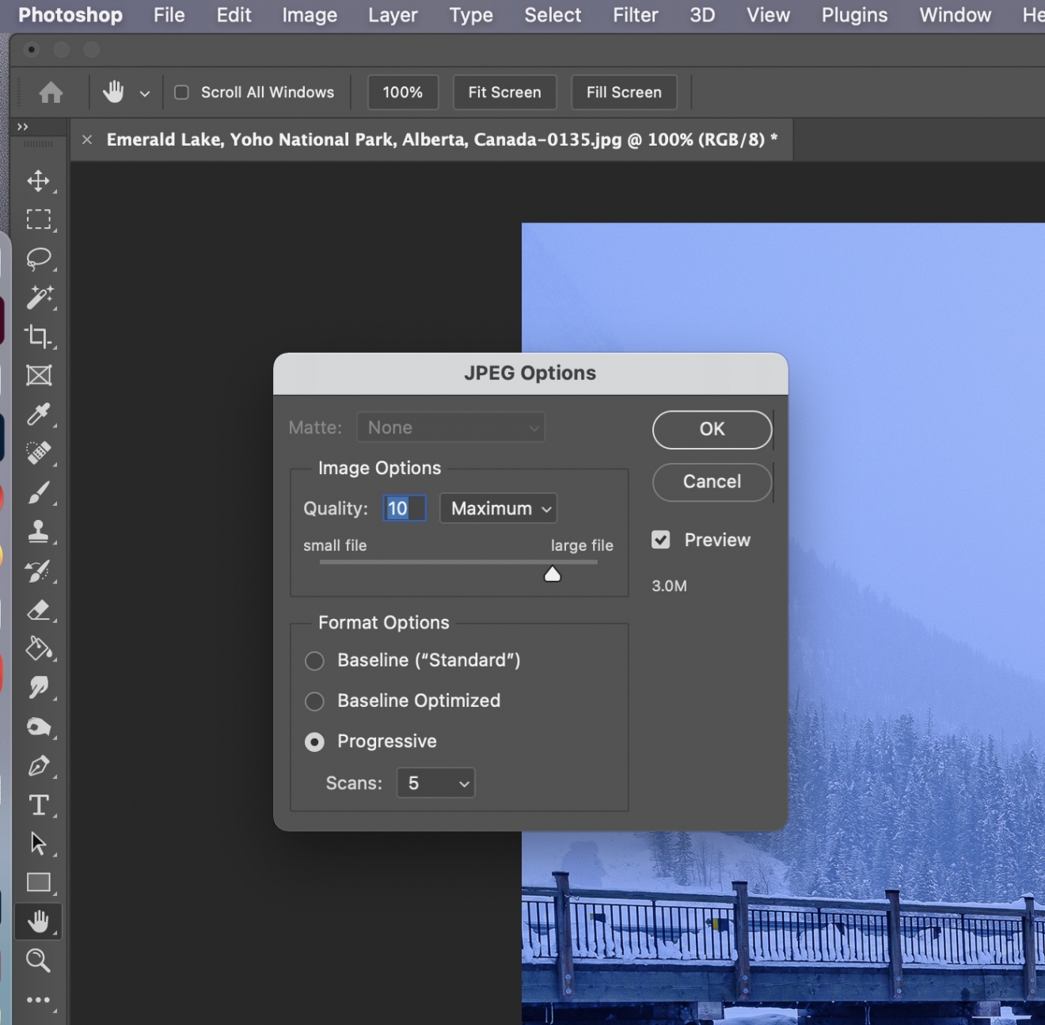This screenshot has height=1025, width=1045.
Task: Select the Eraser tool
Action: (x=38, y=609)
